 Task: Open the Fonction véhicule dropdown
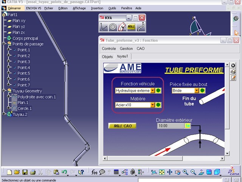click(152, 91)
